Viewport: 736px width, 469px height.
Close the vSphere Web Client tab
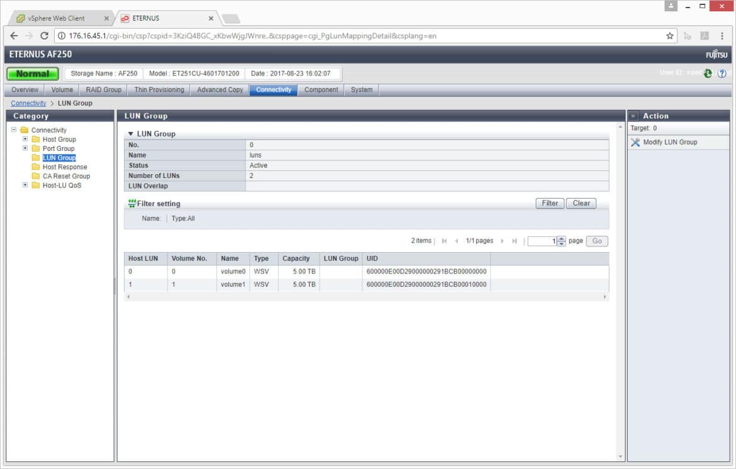point(106,18)
